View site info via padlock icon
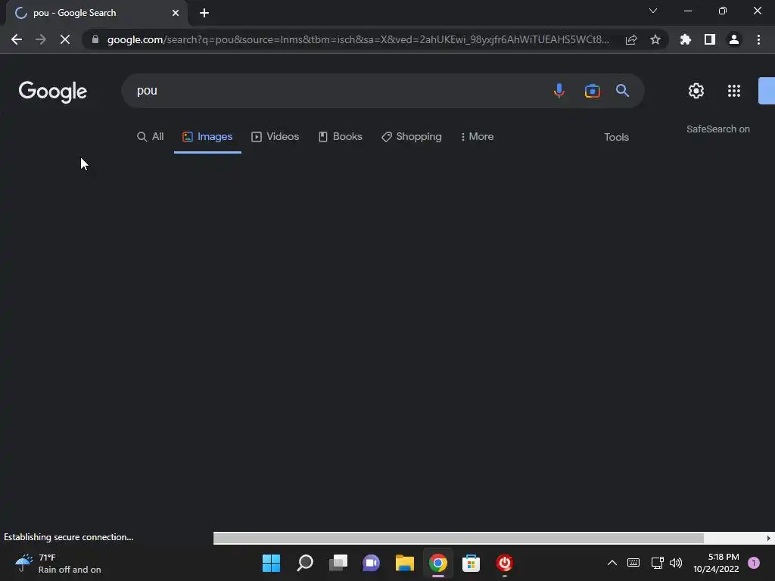775x581 pixels. click(x=95, y=39)
